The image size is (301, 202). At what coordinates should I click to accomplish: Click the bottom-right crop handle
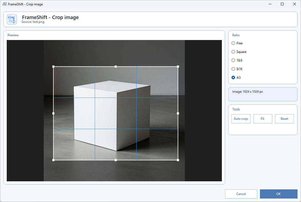pyautogui.click(x=178, y=160)
